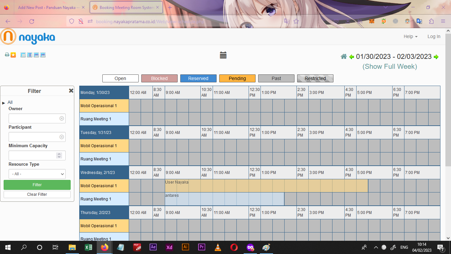Click Show Full Week link
Screen dimensions: 451x254
(390, 66)
